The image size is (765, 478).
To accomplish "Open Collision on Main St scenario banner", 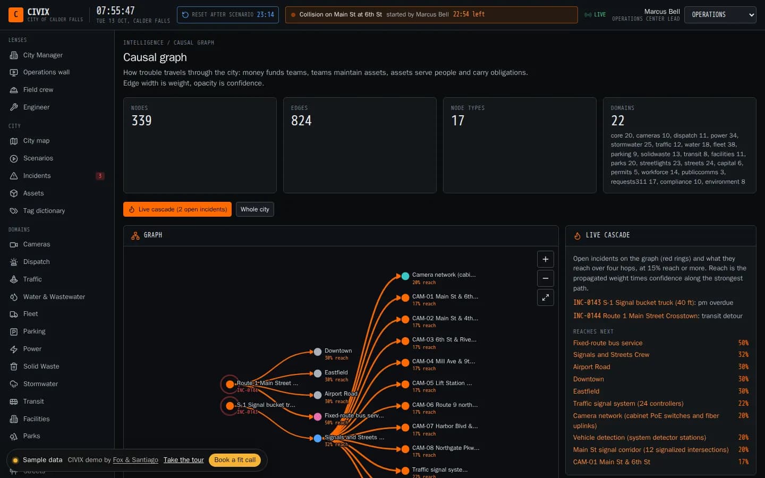I will [431, 15].
